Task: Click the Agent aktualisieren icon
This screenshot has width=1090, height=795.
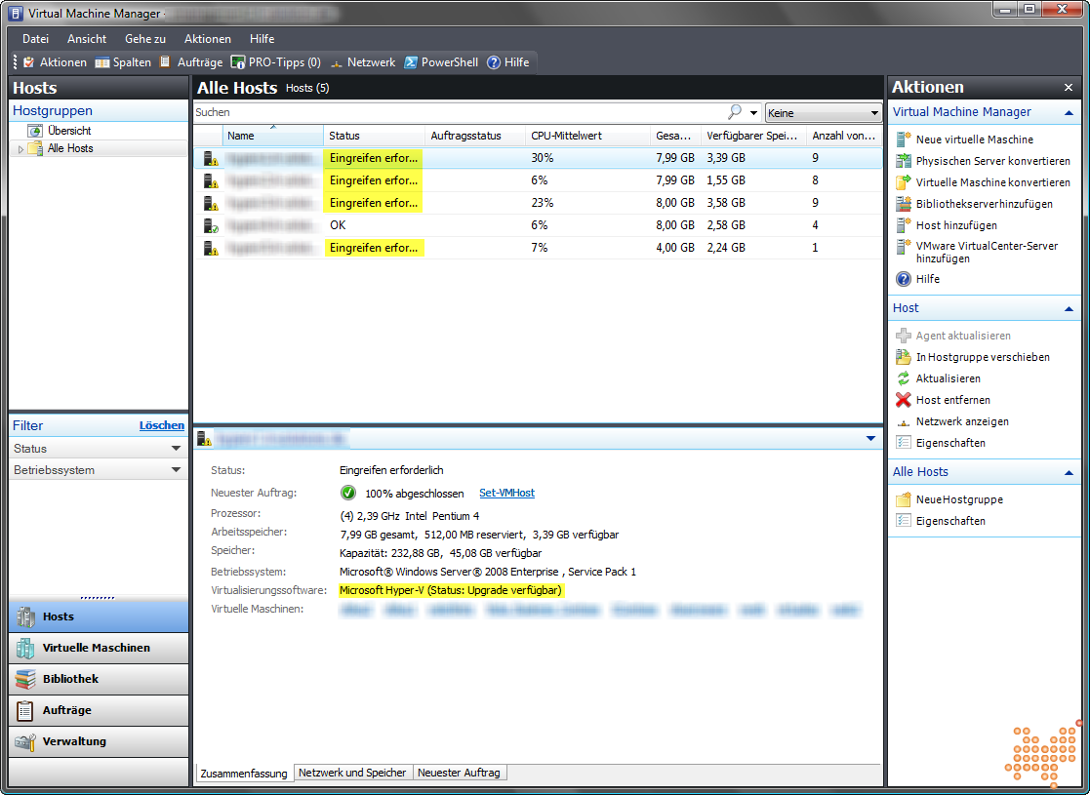Action: 903,336
